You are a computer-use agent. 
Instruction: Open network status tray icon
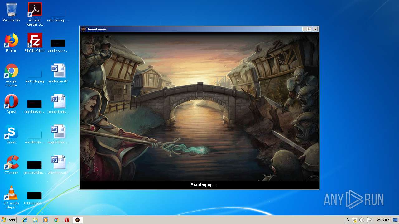(354, 220)
